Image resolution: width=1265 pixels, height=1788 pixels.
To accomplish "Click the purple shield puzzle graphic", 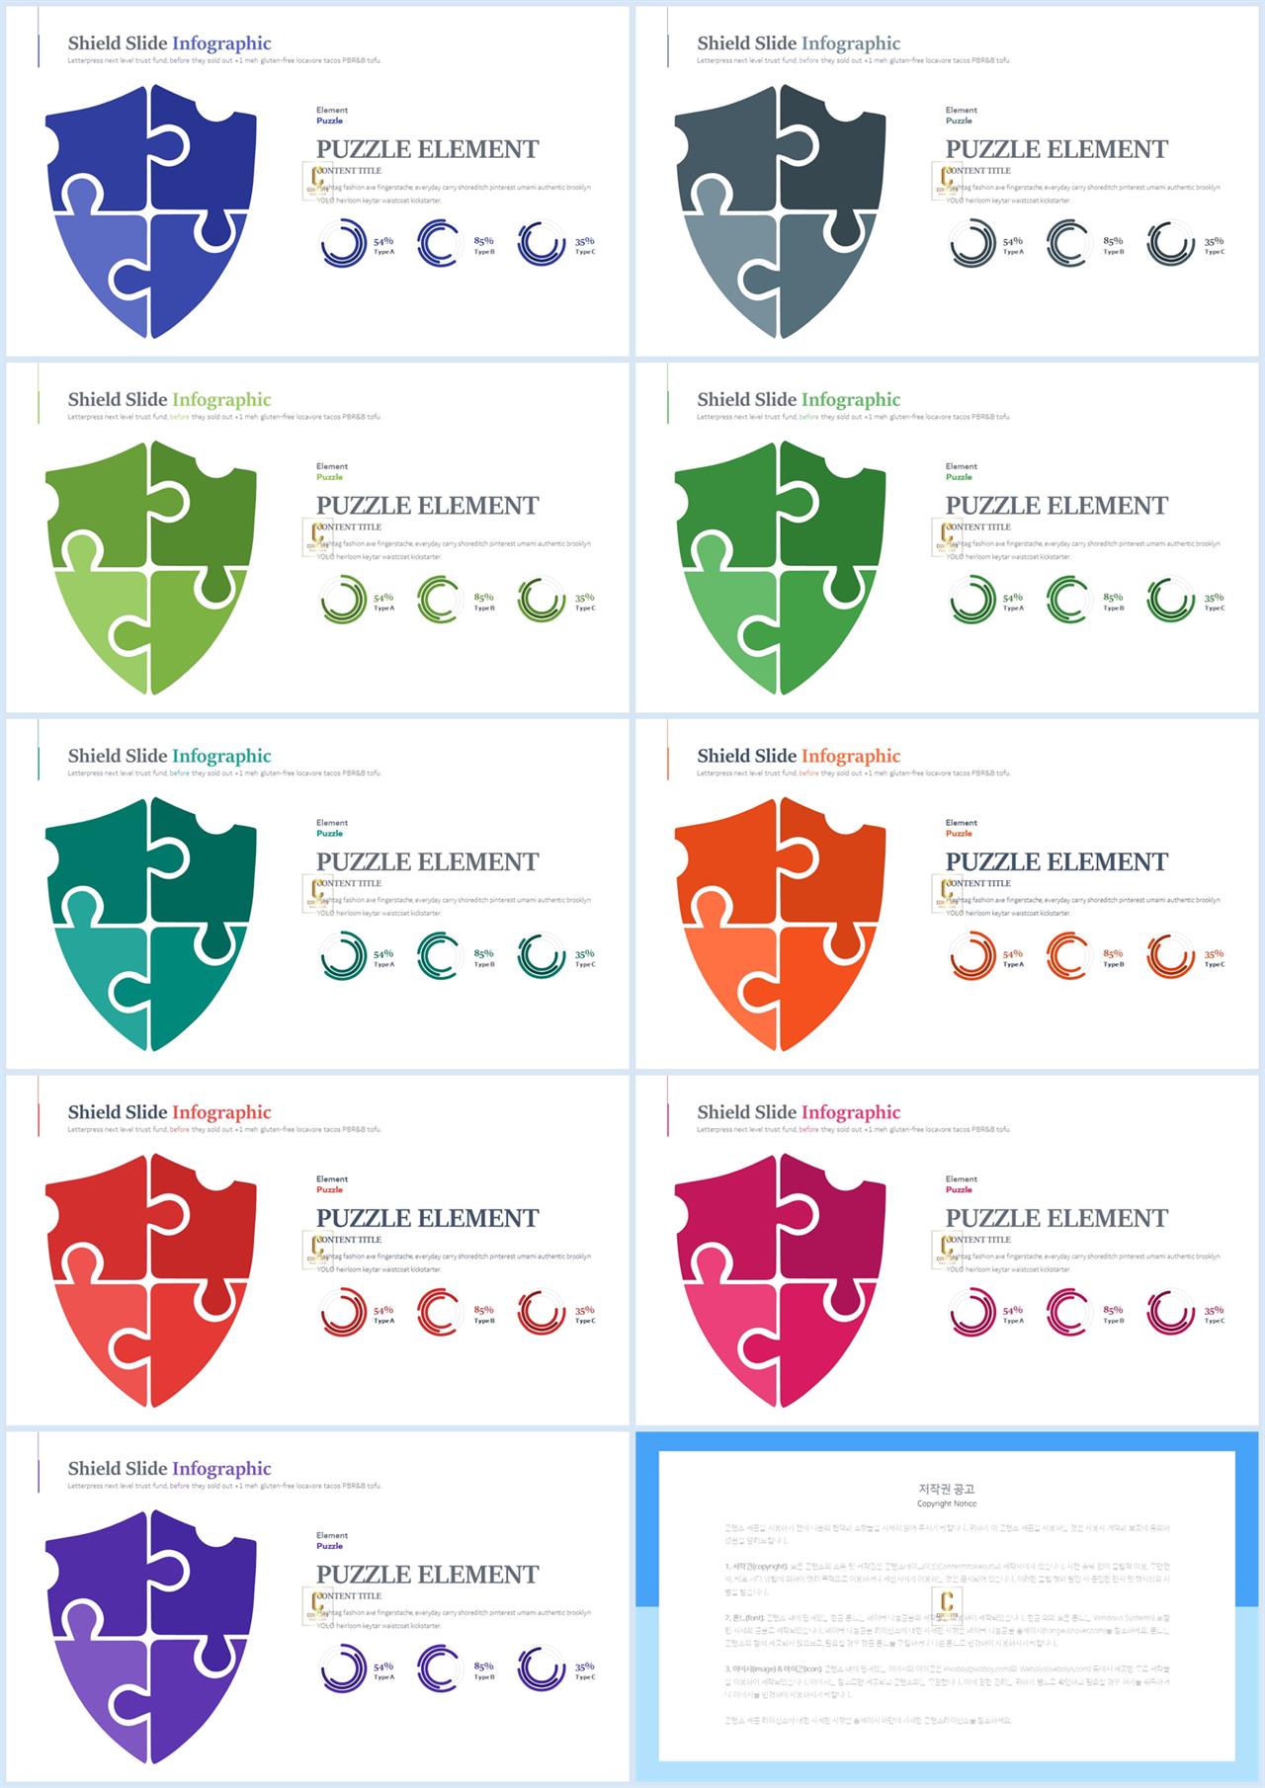I will (x=151, y=1638).
